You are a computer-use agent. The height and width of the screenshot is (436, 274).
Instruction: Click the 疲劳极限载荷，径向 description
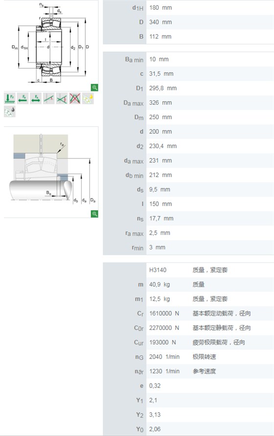pos(219,342)
